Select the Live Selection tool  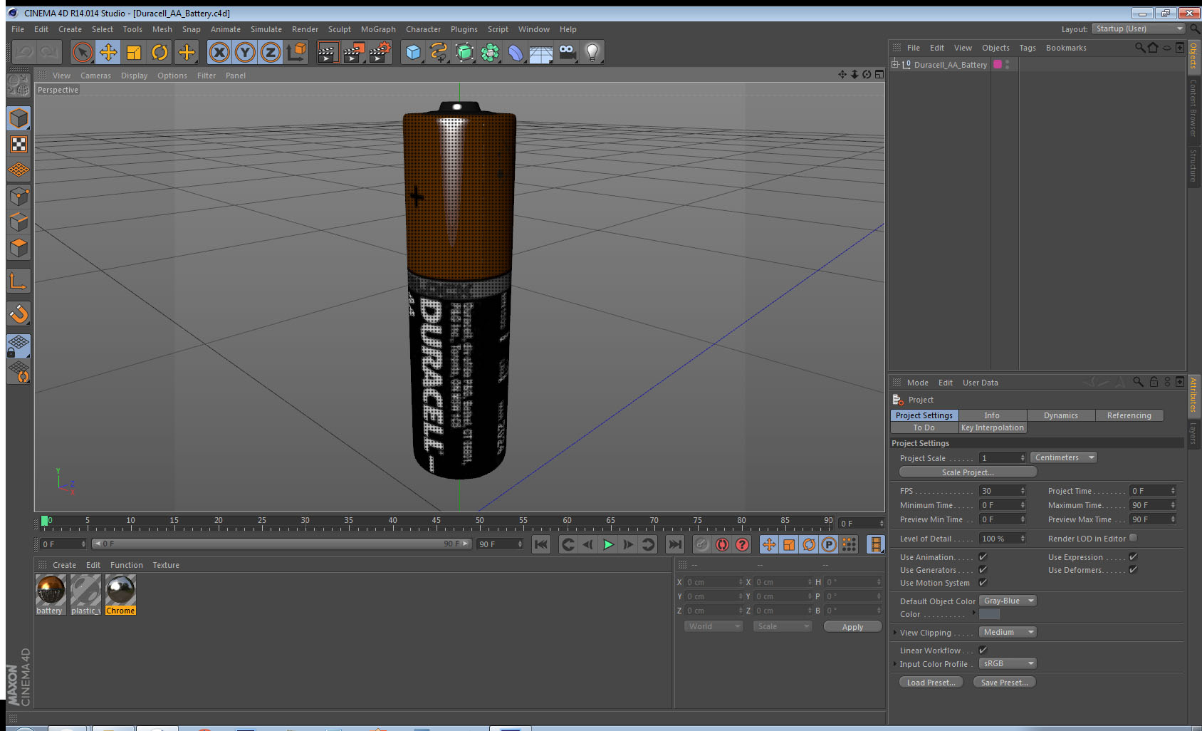[83, 52]
